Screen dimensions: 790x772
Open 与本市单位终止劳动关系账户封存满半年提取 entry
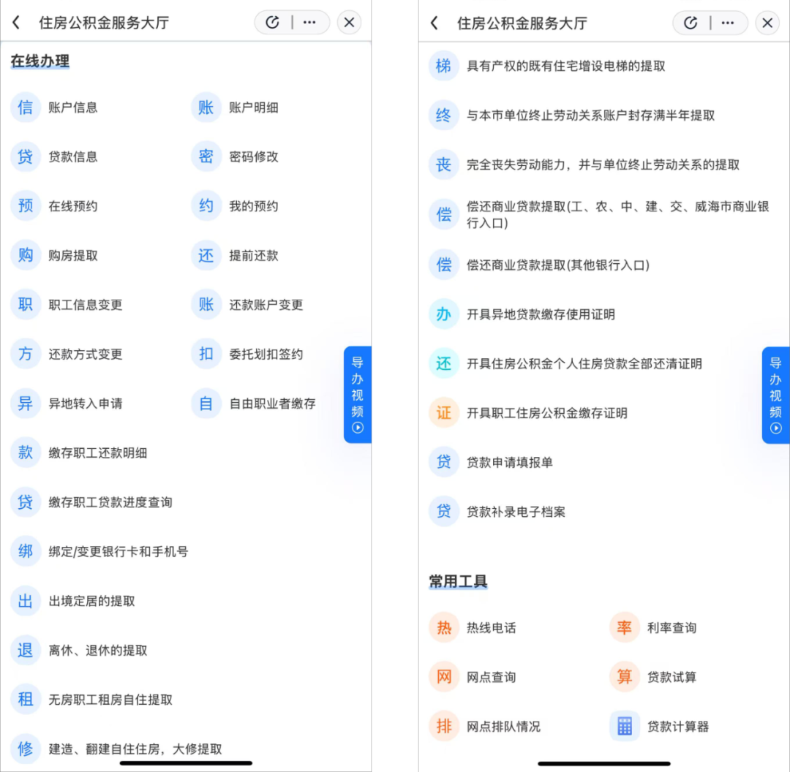click(x=590, y=116)
